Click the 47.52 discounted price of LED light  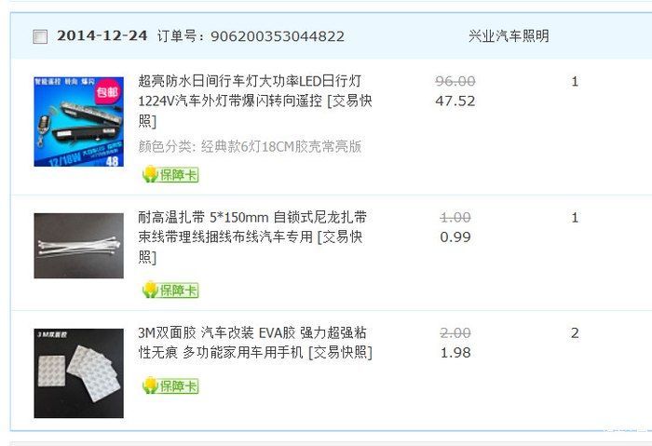[455, 101]
